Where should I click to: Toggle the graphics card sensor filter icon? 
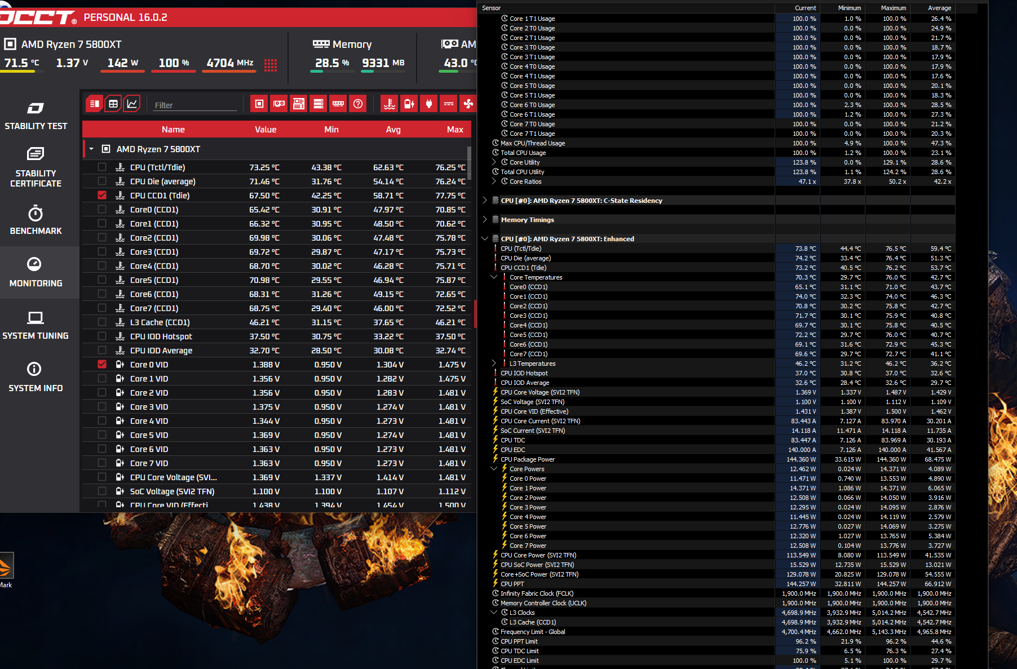[x=279, y=104]
